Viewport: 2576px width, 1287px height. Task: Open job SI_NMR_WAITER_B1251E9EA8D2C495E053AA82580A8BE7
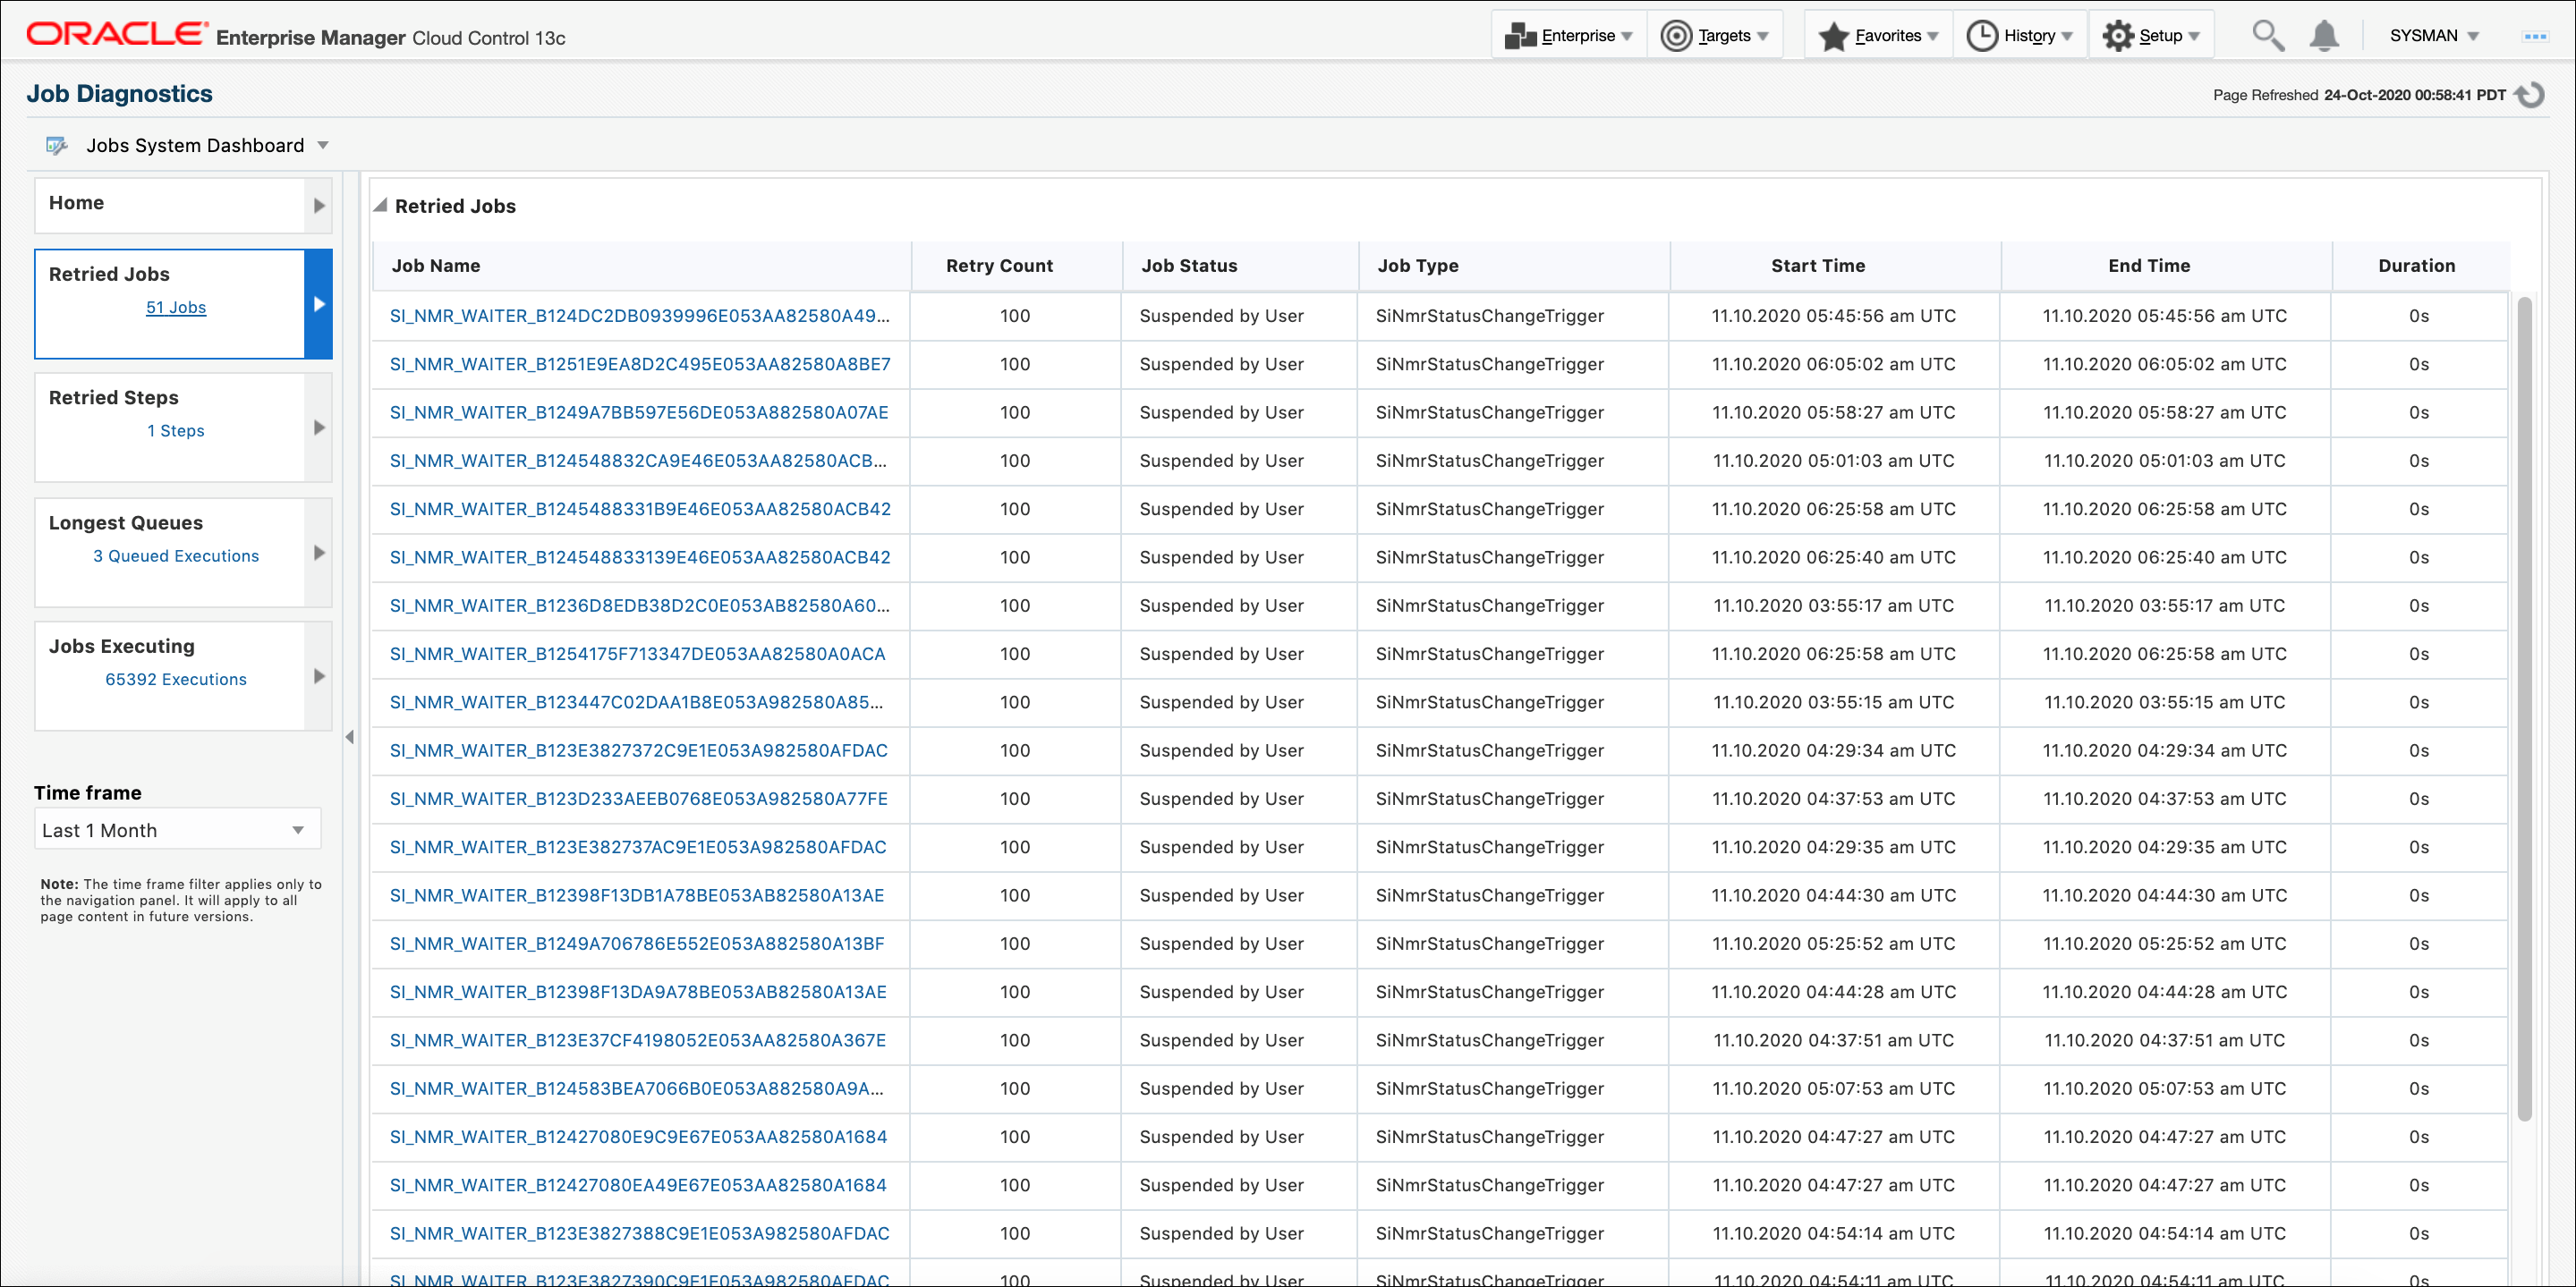(x=640, y=365)
